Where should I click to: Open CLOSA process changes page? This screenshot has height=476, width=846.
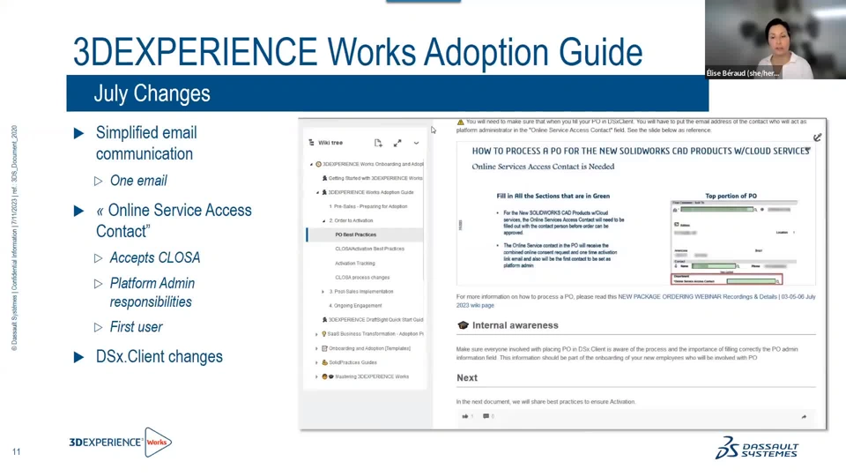[x=362, y=278]
